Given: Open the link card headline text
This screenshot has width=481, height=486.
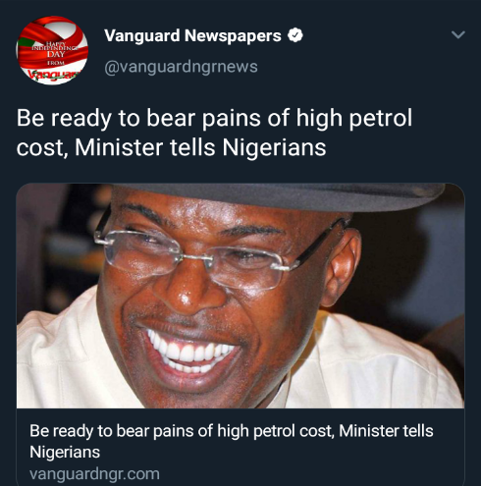Looking at the screenshot, I should 232,441.
